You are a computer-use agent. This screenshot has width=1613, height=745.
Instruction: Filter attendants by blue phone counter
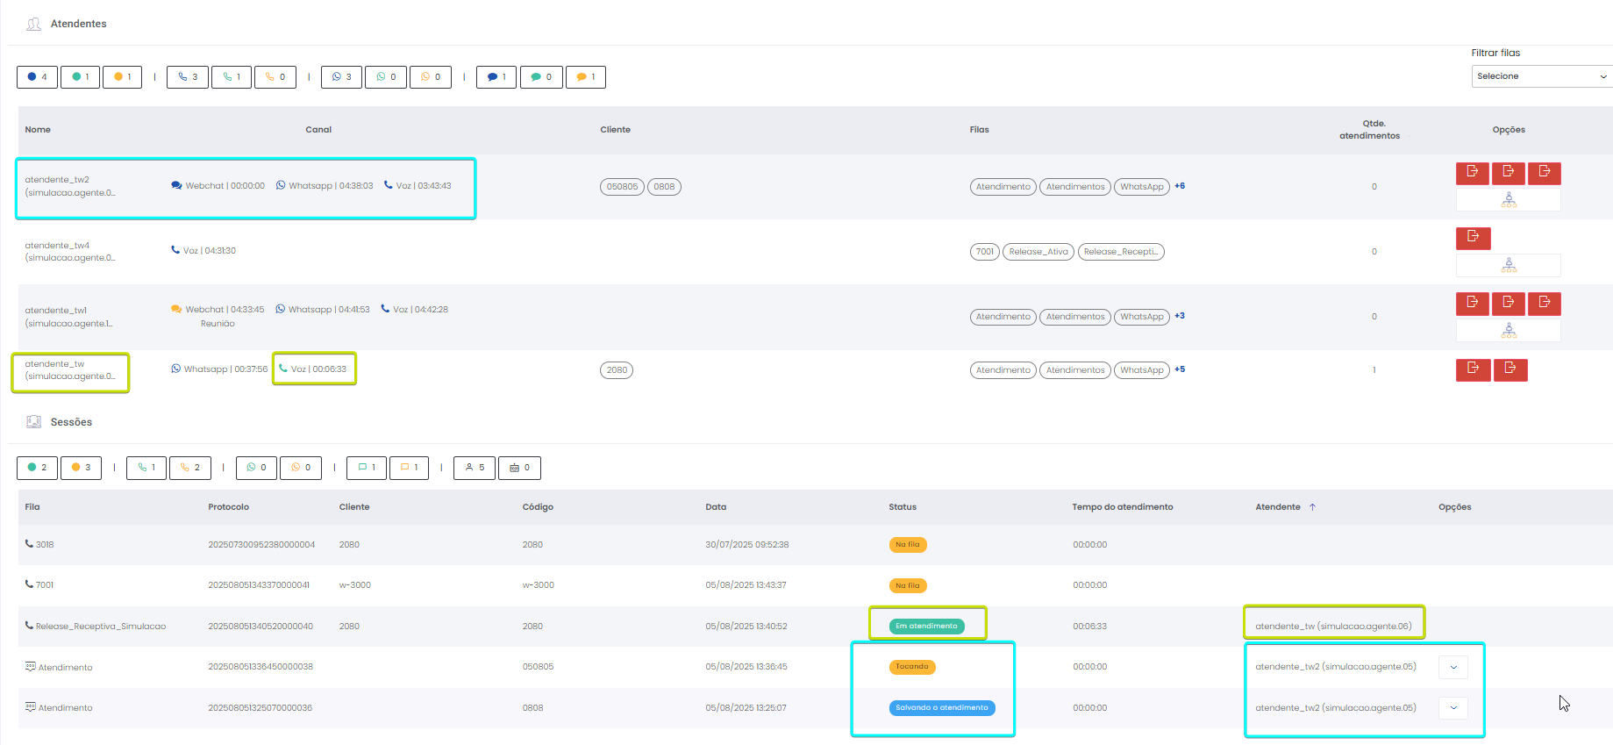pos(188,77)
